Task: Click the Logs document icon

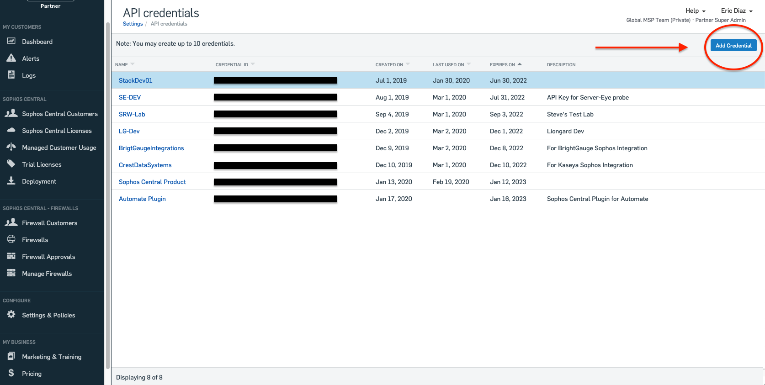Action: coord(11,75)
